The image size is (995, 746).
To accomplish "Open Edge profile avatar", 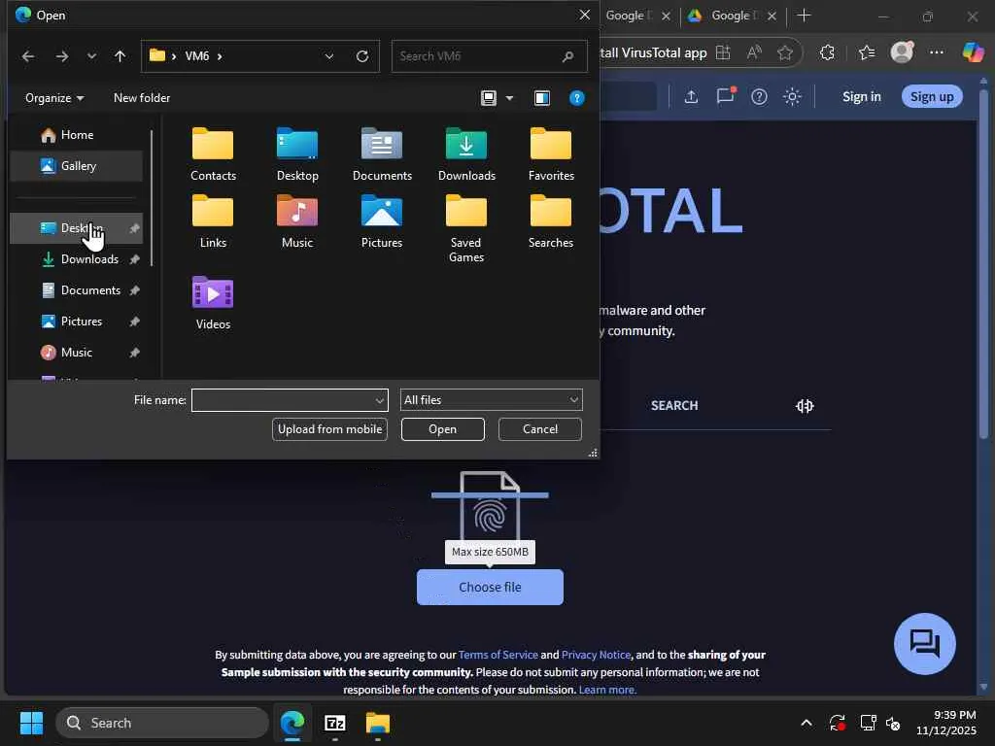I will 902,52.
